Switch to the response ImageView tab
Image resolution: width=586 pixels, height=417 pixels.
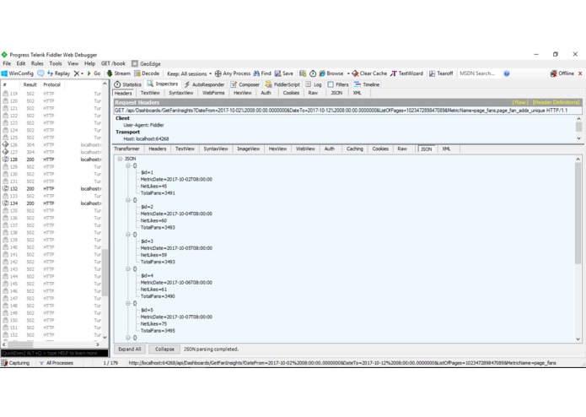(x=248, y=149)
